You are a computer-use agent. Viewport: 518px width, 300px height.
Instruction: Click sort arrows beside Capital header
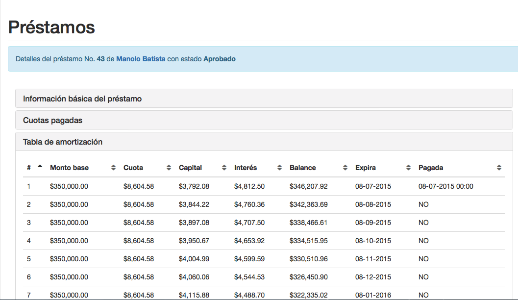click(x=224, y=168)
